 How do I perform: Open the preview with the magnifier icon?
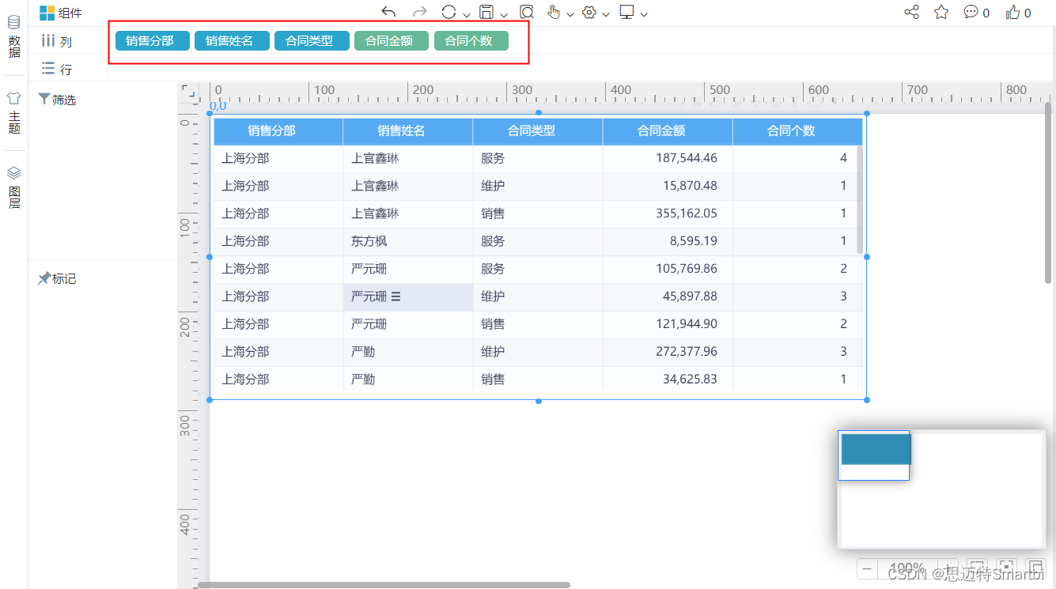527,12
